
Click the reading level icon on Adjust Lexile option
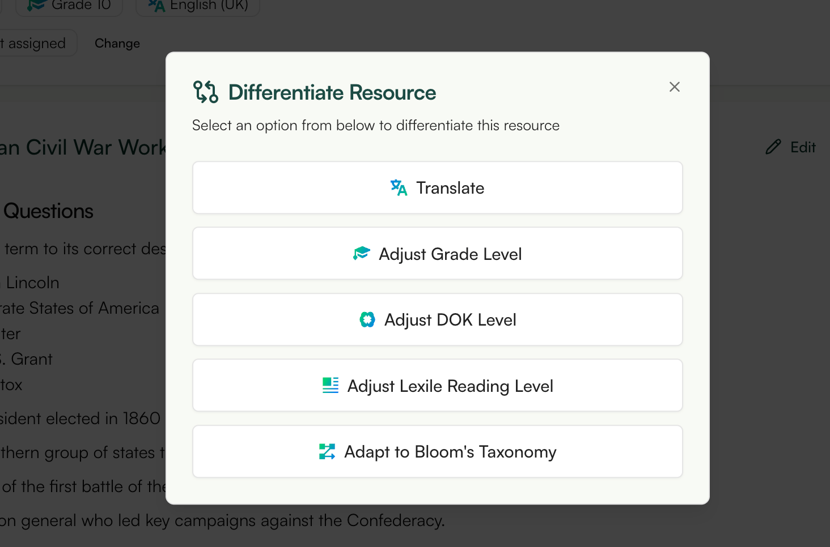331,385
